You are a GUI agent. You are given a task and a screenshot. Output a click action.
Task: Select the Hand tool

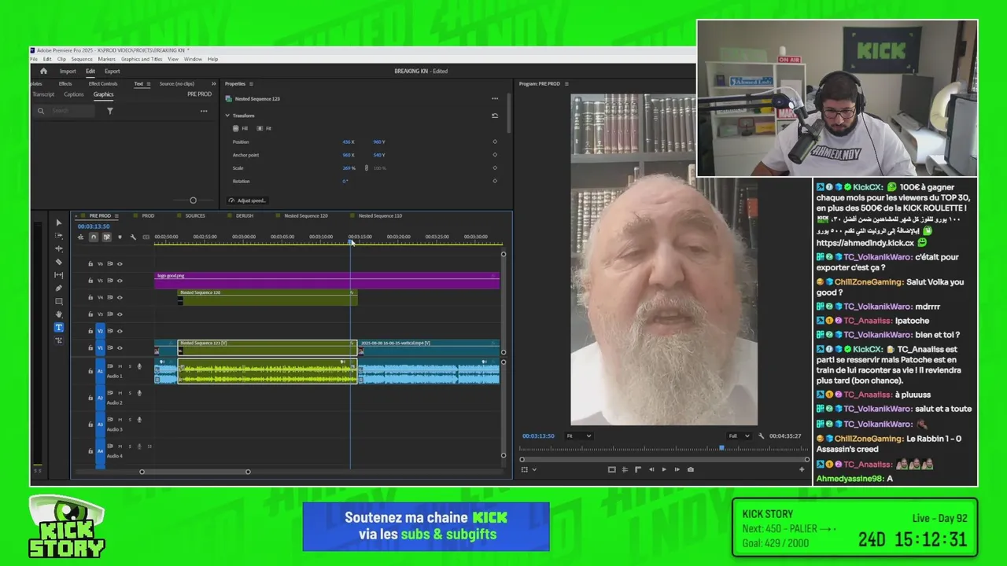tap(59, 314)
